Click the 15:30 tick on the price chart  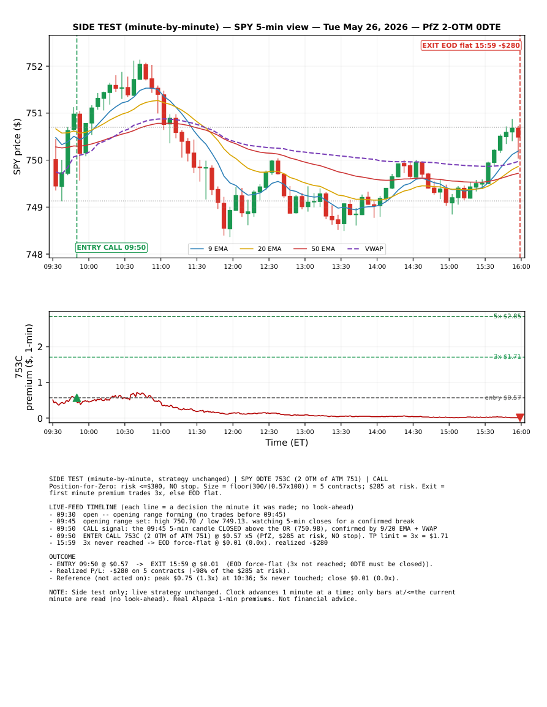tap(485, 266)
